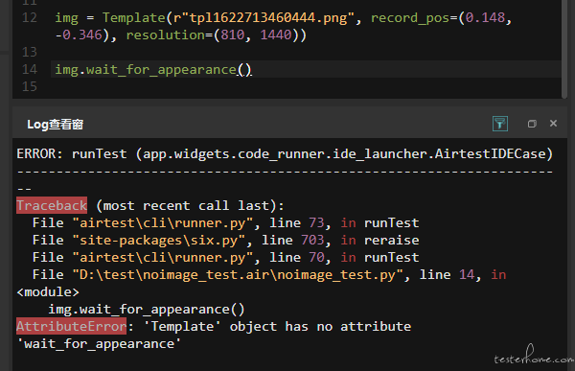The width and height of the screenshot is (575, 371).
Task: Click the Log查看窗 panel title
Action: click(55, 125)
